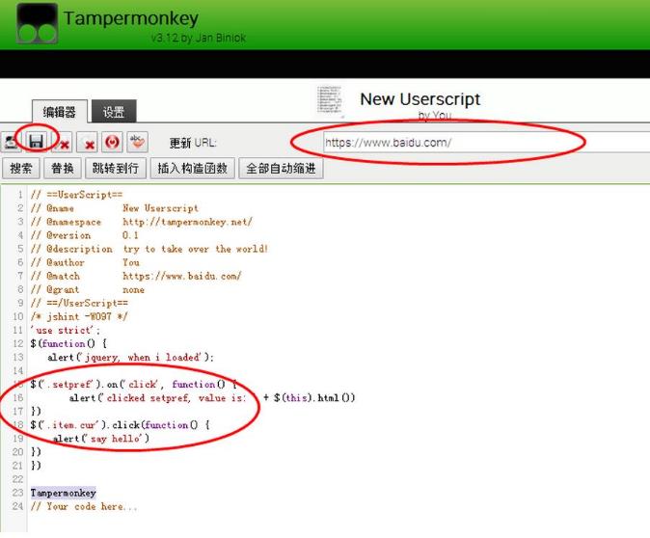Click the @namespace tampermonkey.net line
The width and height of the screenshot is (650, 538).
click(x=141, y=222)
